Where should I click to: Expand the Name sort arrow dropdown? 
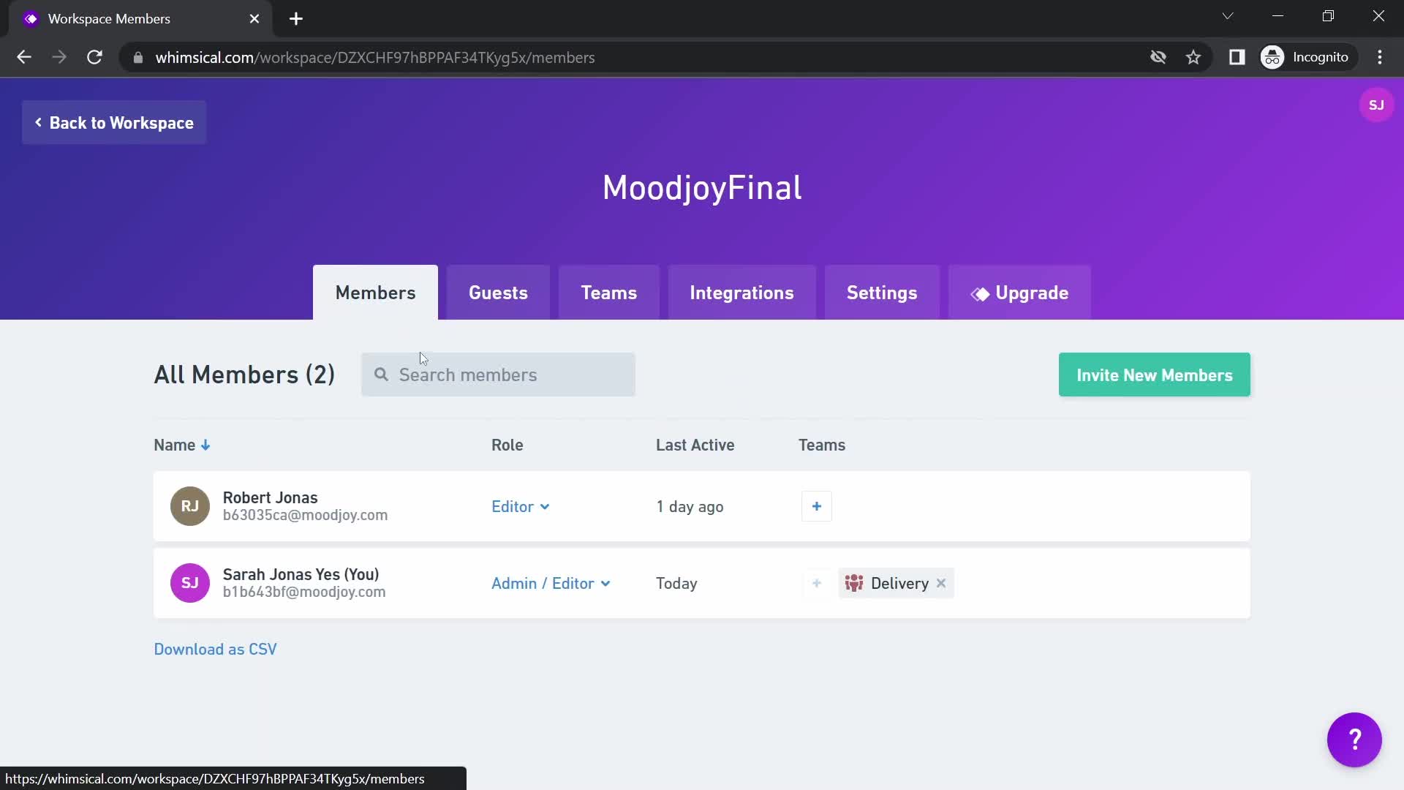205,445
